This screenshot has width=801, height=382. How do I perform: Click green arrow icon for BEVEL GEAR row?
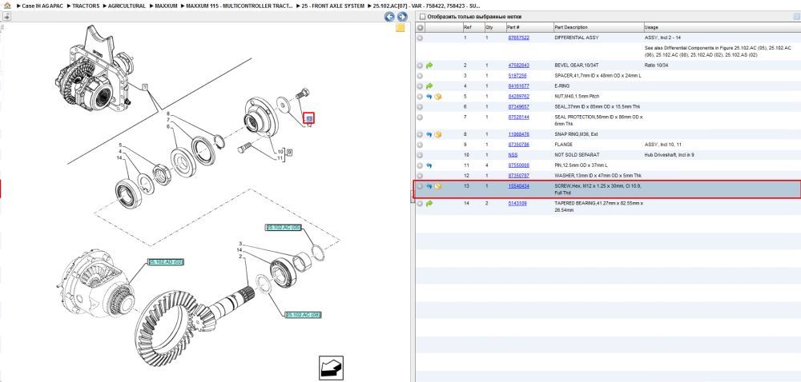pyautogui.click(x=429, y=66)
